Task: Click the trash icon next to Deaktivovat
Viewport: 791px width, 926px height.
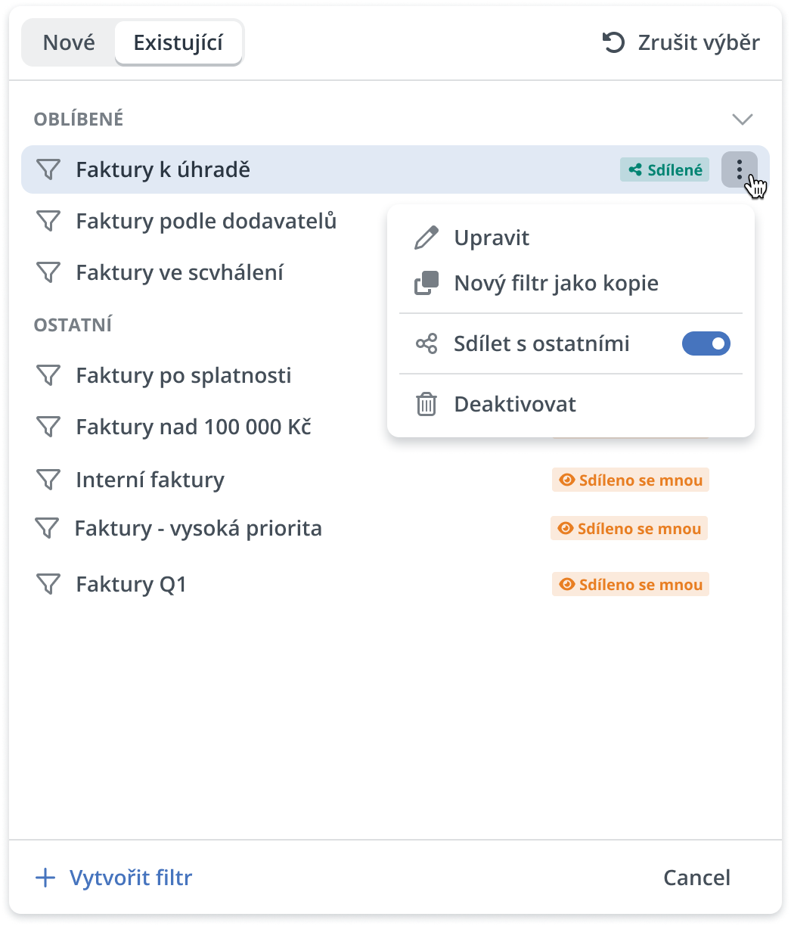Action: pyautogui.click(x=427, y=404)
